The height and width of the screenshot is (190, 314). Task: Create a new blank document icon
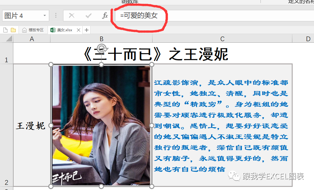5,30
